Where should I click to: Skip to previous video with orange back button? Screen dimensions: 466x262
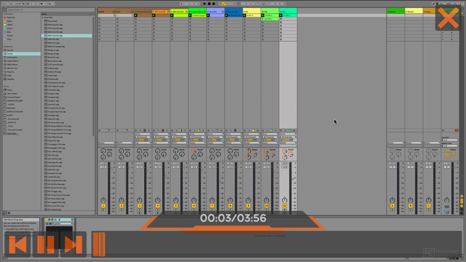click(18, 245)
